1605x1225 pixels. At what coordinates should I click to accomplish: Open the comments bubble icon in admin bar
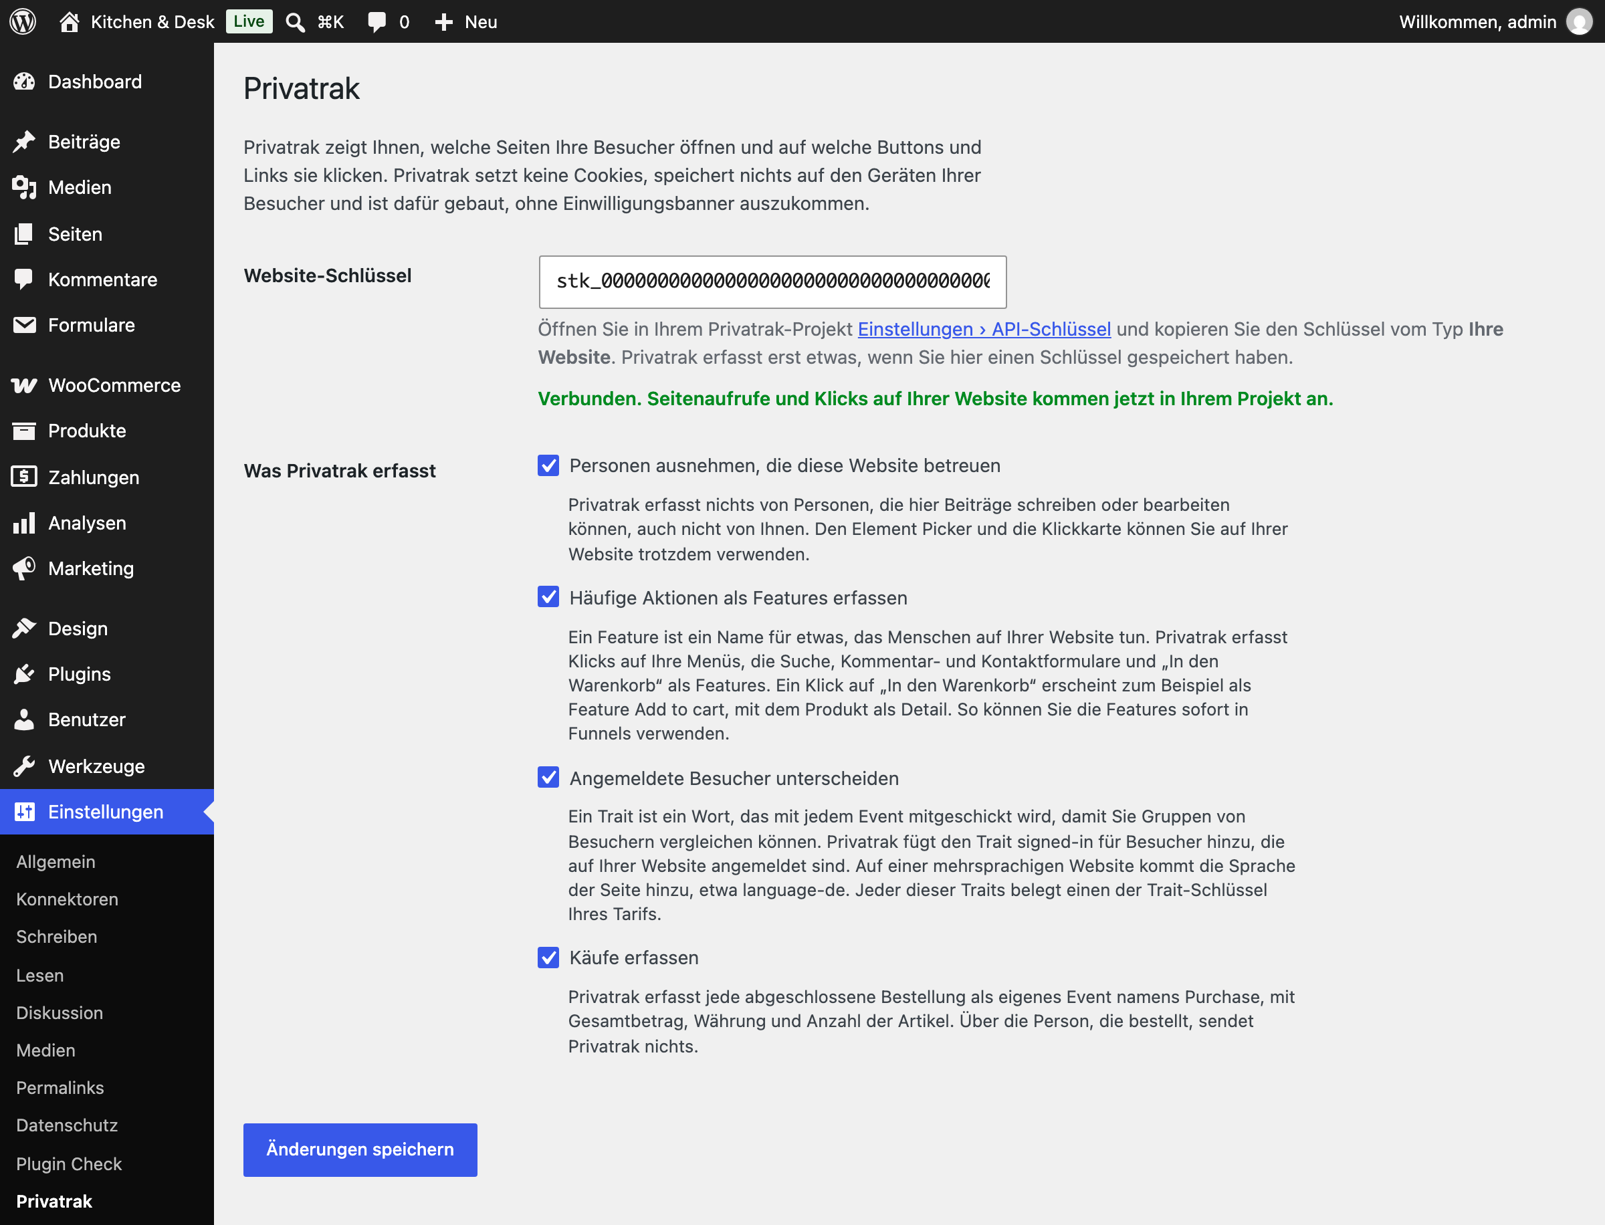(x=377, y=22)
